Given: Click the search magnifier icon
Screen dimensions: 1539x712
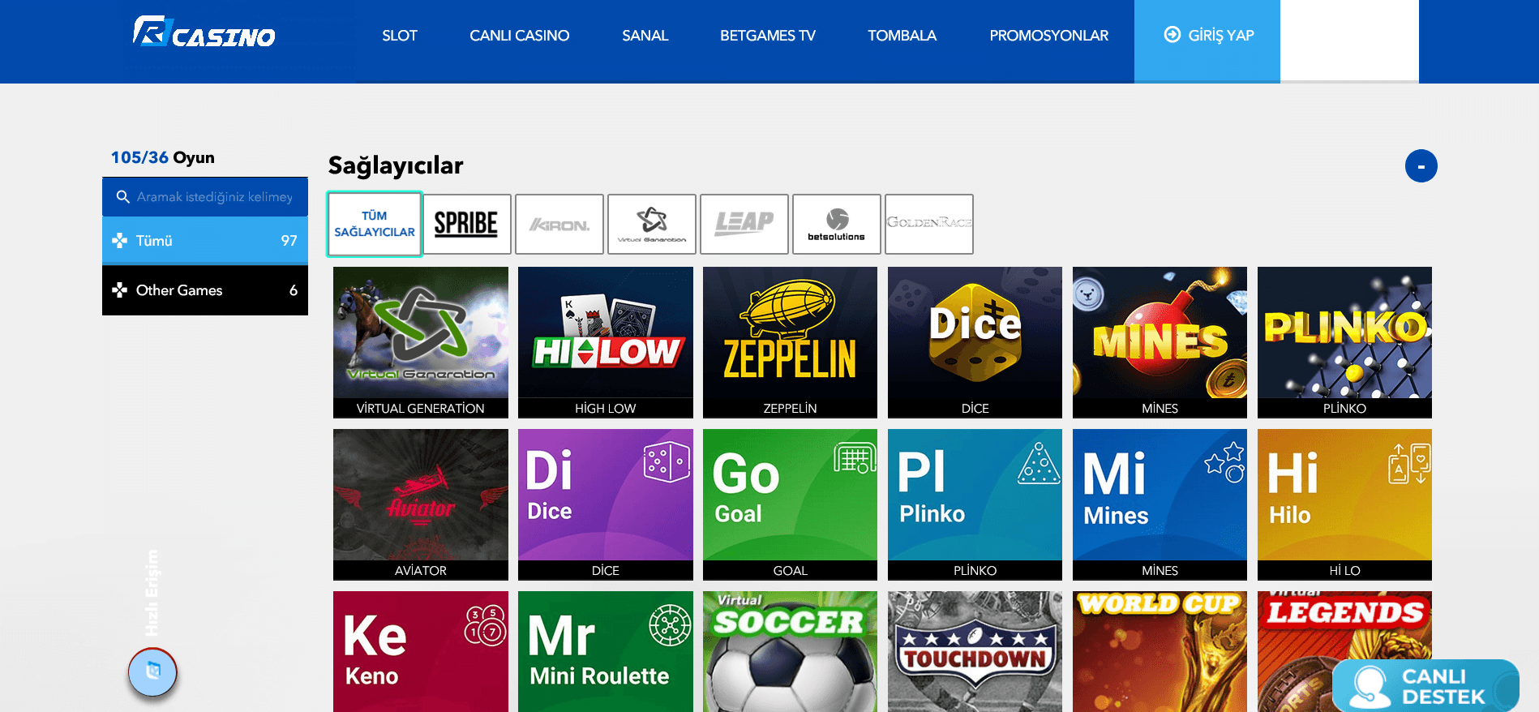Looking at the screenshot, I should point(123,197).
